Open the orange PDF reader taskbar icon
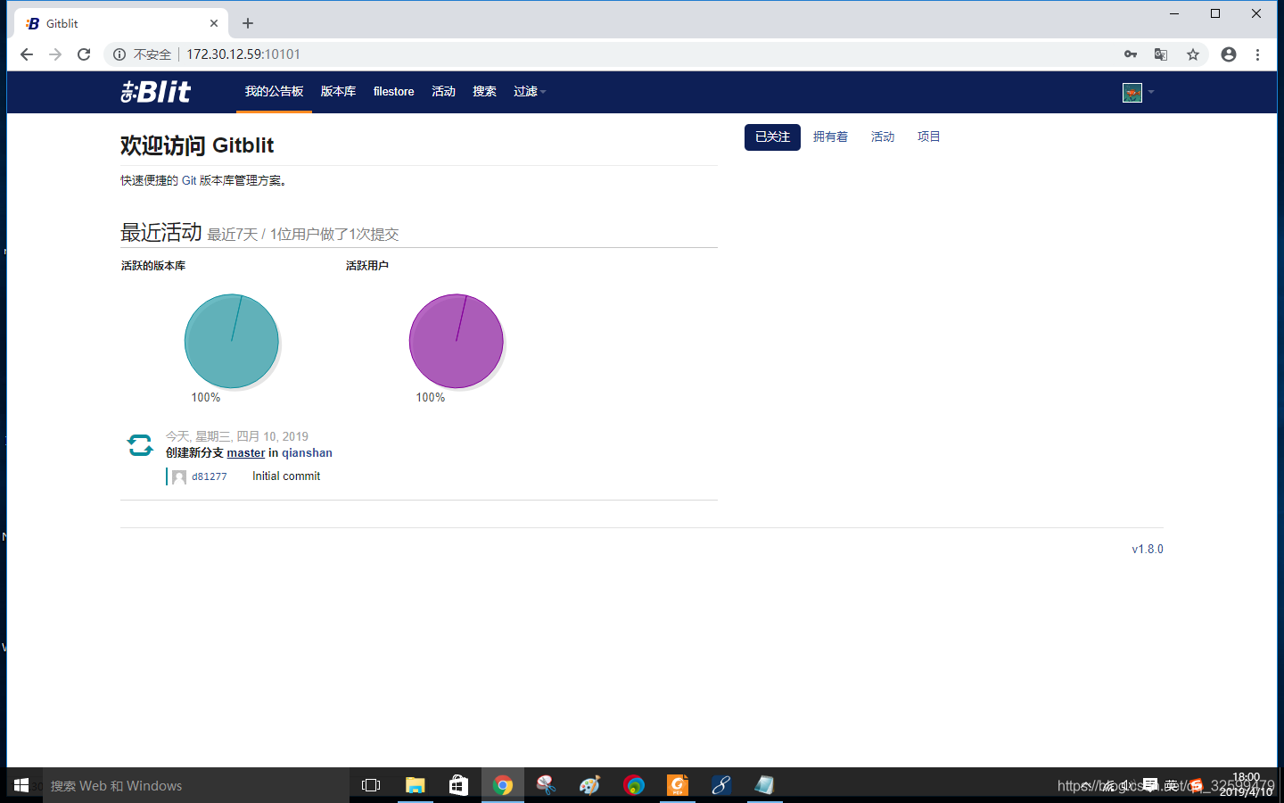 coord(678,785)
